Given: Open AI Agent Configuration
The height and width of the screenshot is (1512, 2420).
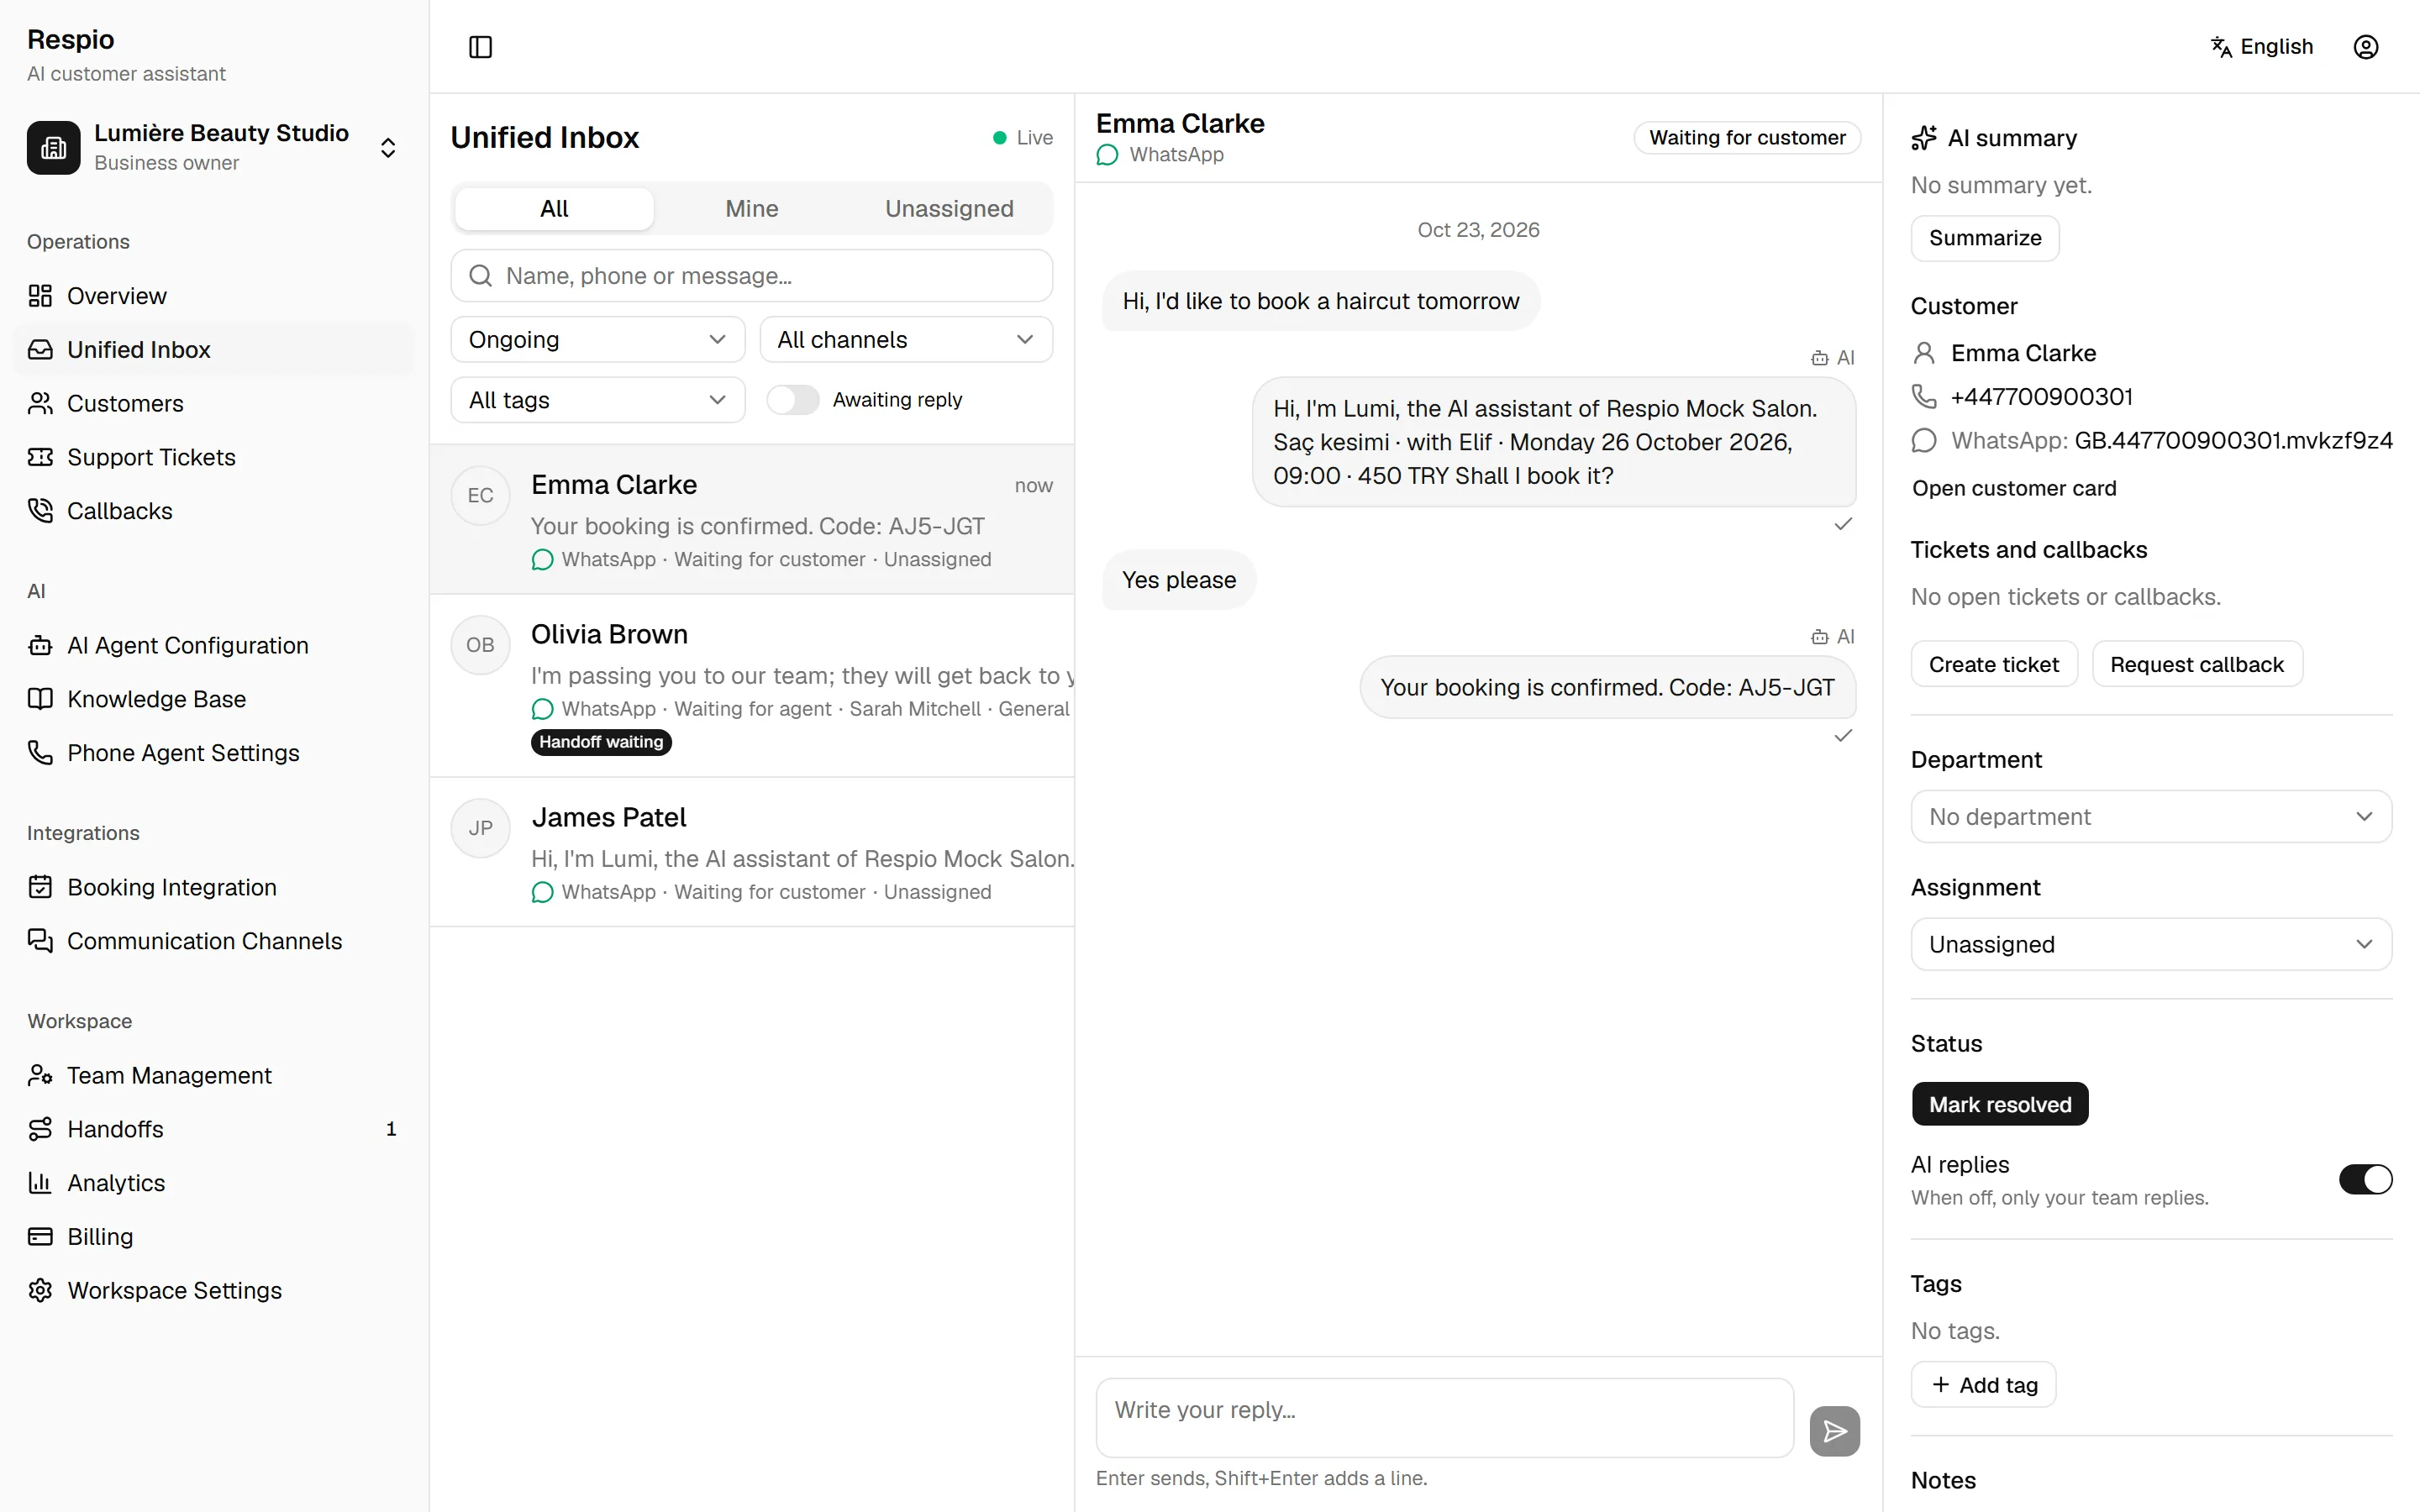Looking at the screenshot, I should (214, 645).
